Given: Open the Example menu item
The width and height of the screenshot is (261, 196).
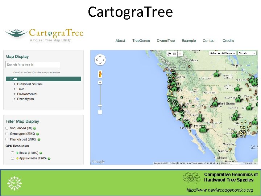Looking at the screenshot, I should point(189,41).
